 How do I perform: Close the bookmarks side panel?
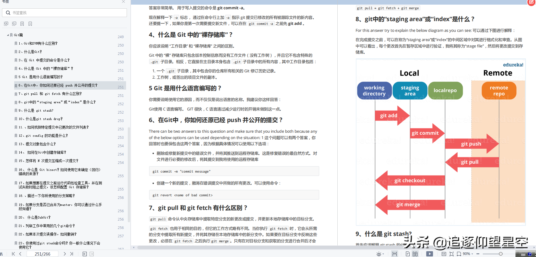point(123,1)
